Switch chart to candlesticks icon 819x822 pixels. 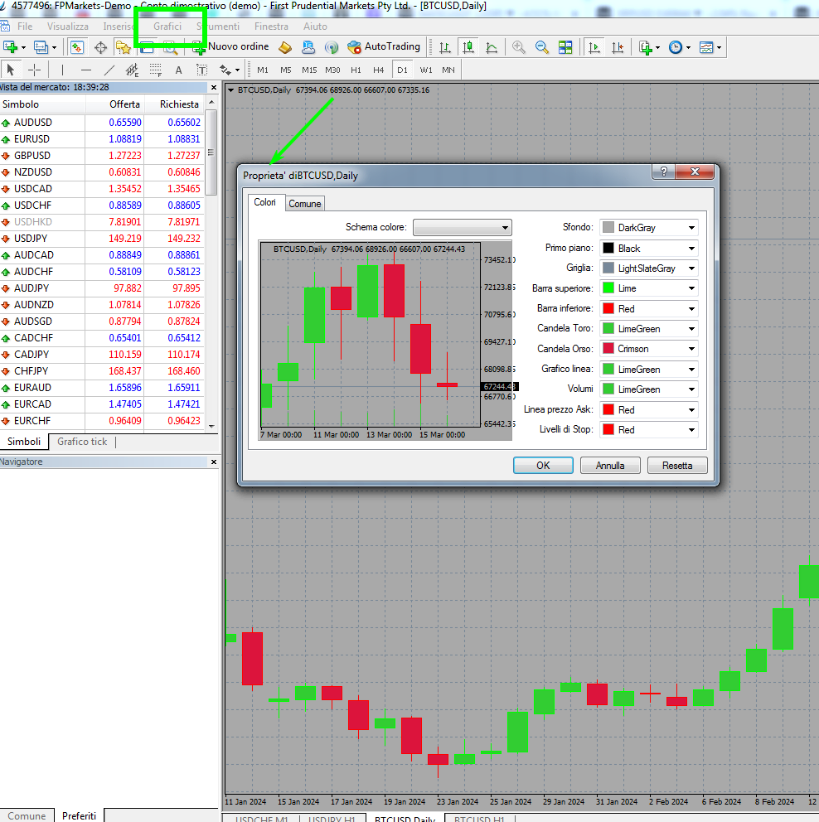(468, 48)
